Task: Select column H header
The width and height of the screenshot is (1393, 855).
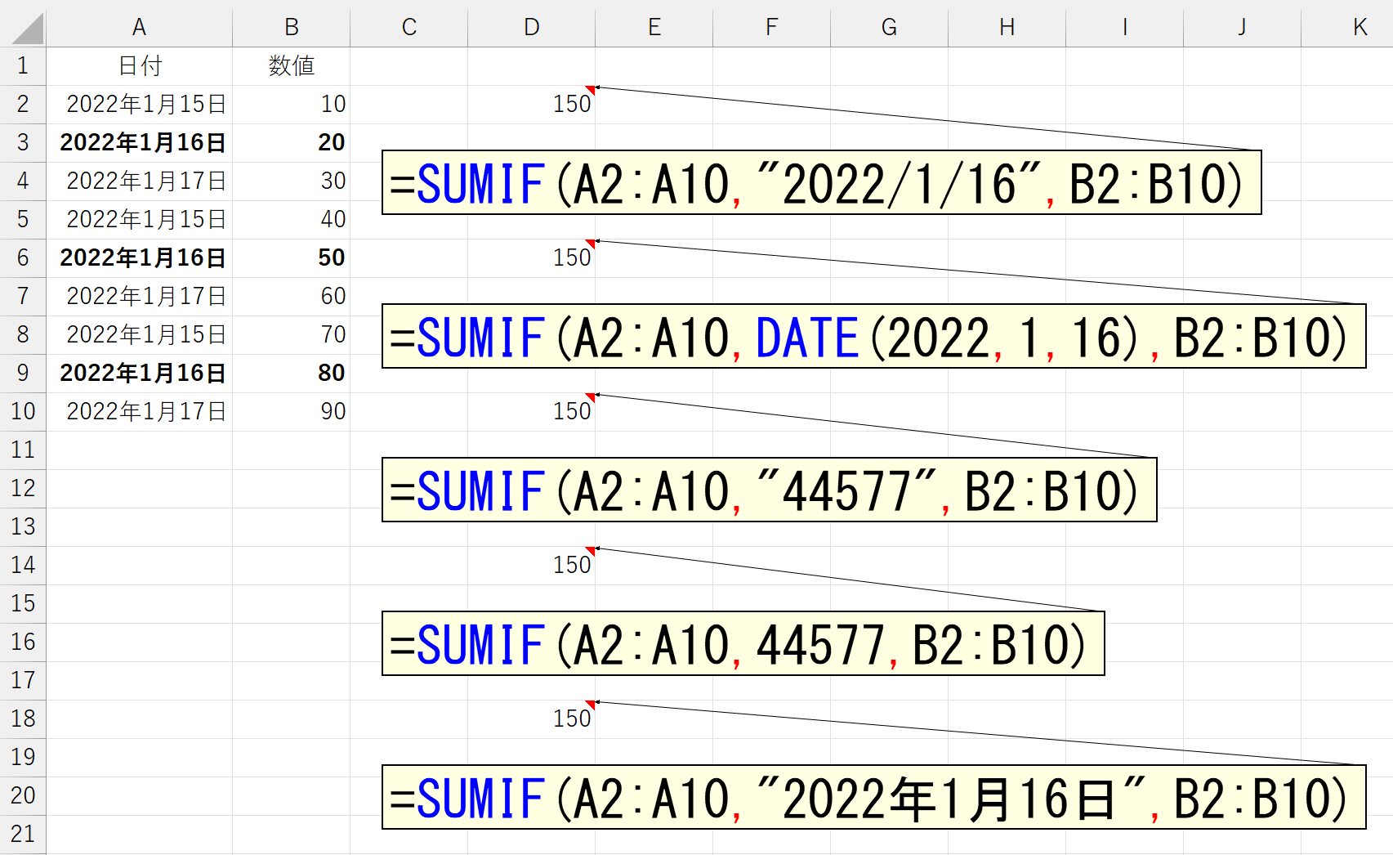Action: coord(1007,27)
